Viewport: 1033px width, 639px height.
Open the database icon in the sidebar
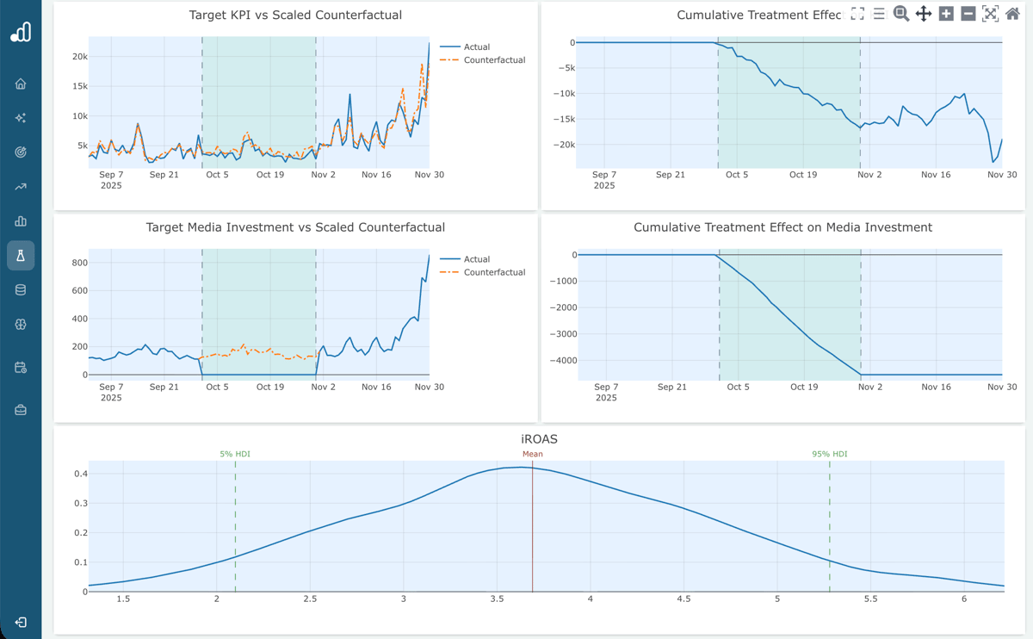pos(21,290)
